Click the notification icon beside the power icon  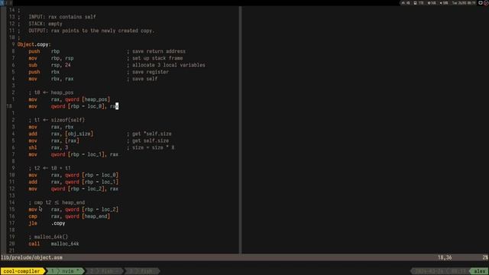point(481,3)
